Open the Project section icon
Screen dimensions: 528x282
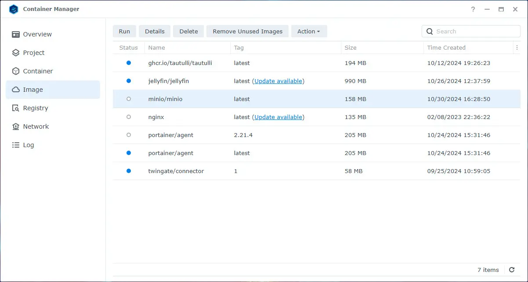pos(16,53)
